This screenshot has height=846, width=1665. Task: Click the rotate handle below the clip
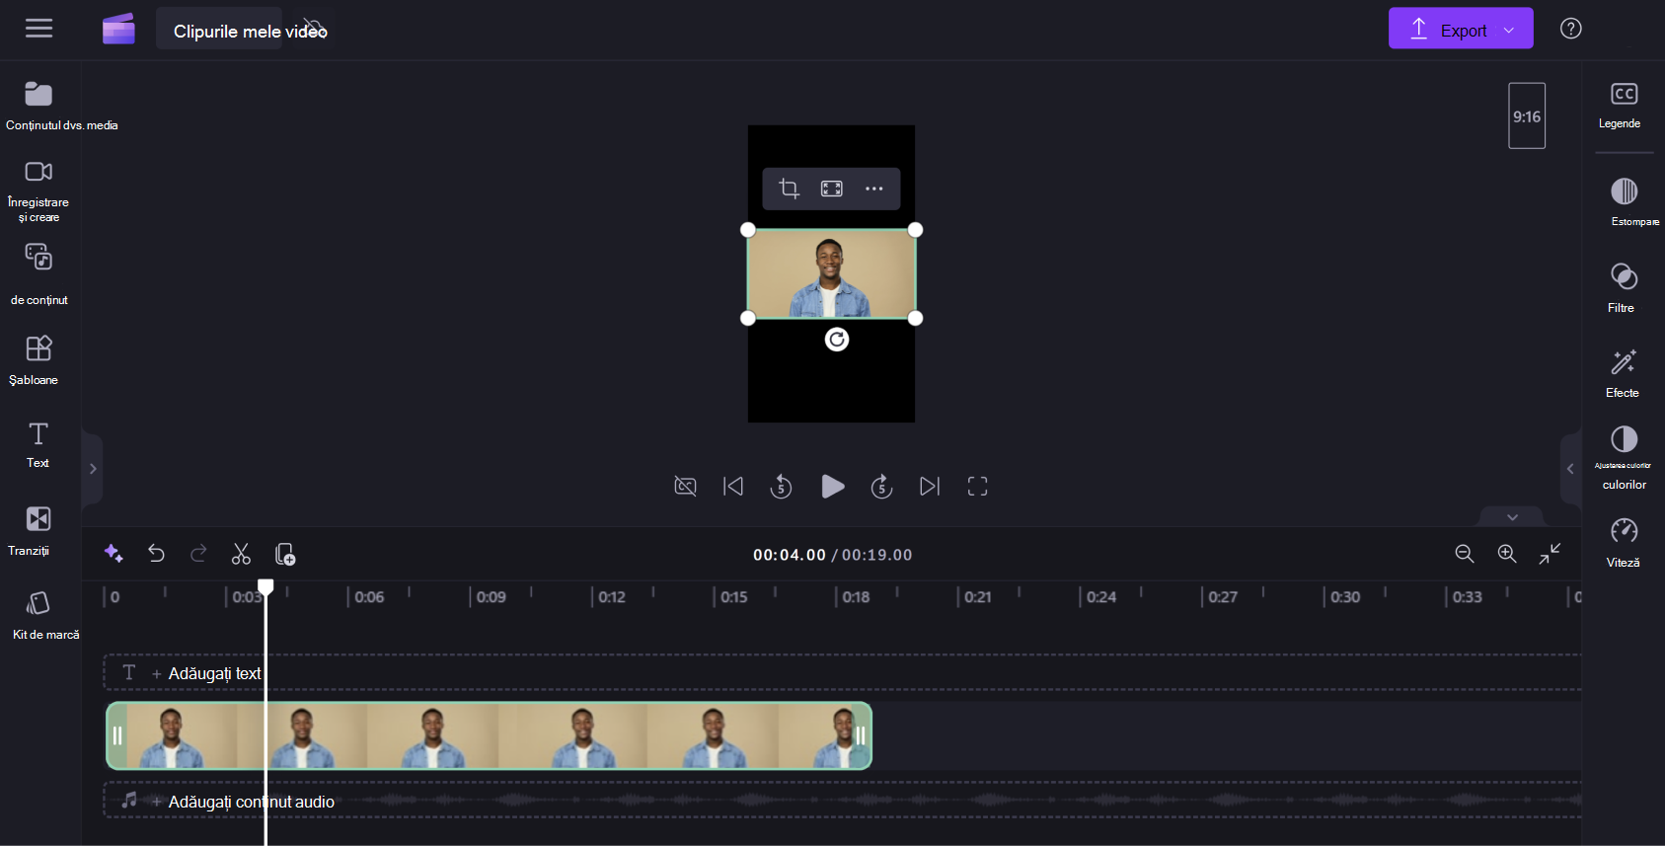(x=837, y=340)
